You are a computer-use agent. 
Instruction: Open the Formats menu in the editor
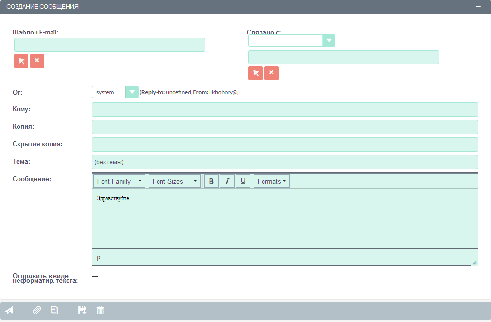click(x=271, y=181)
